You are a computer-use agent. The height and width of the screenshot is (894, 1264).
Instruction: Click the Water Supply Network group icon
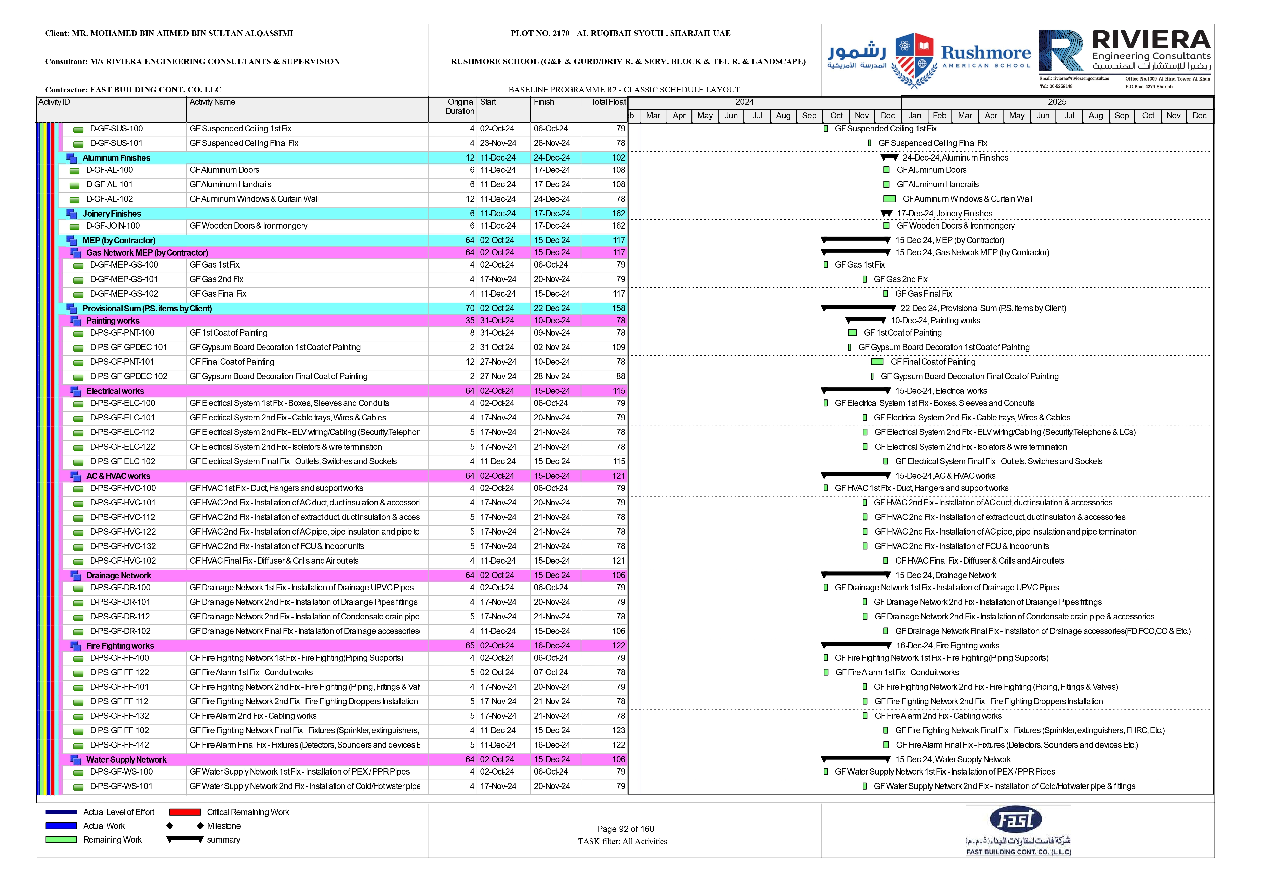click(x=75, y=760)
